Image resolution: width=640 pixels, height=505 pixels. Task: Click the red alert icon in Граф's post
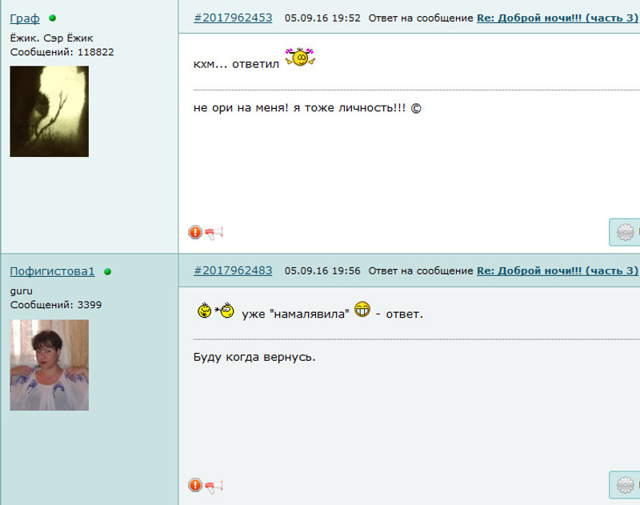(195, 232)
